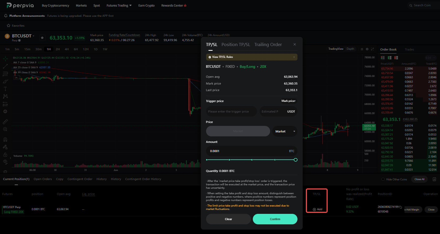This screenshot has width=440, height=234.
Task: Click the first quarter marker on amount slider
Action: 229,160
